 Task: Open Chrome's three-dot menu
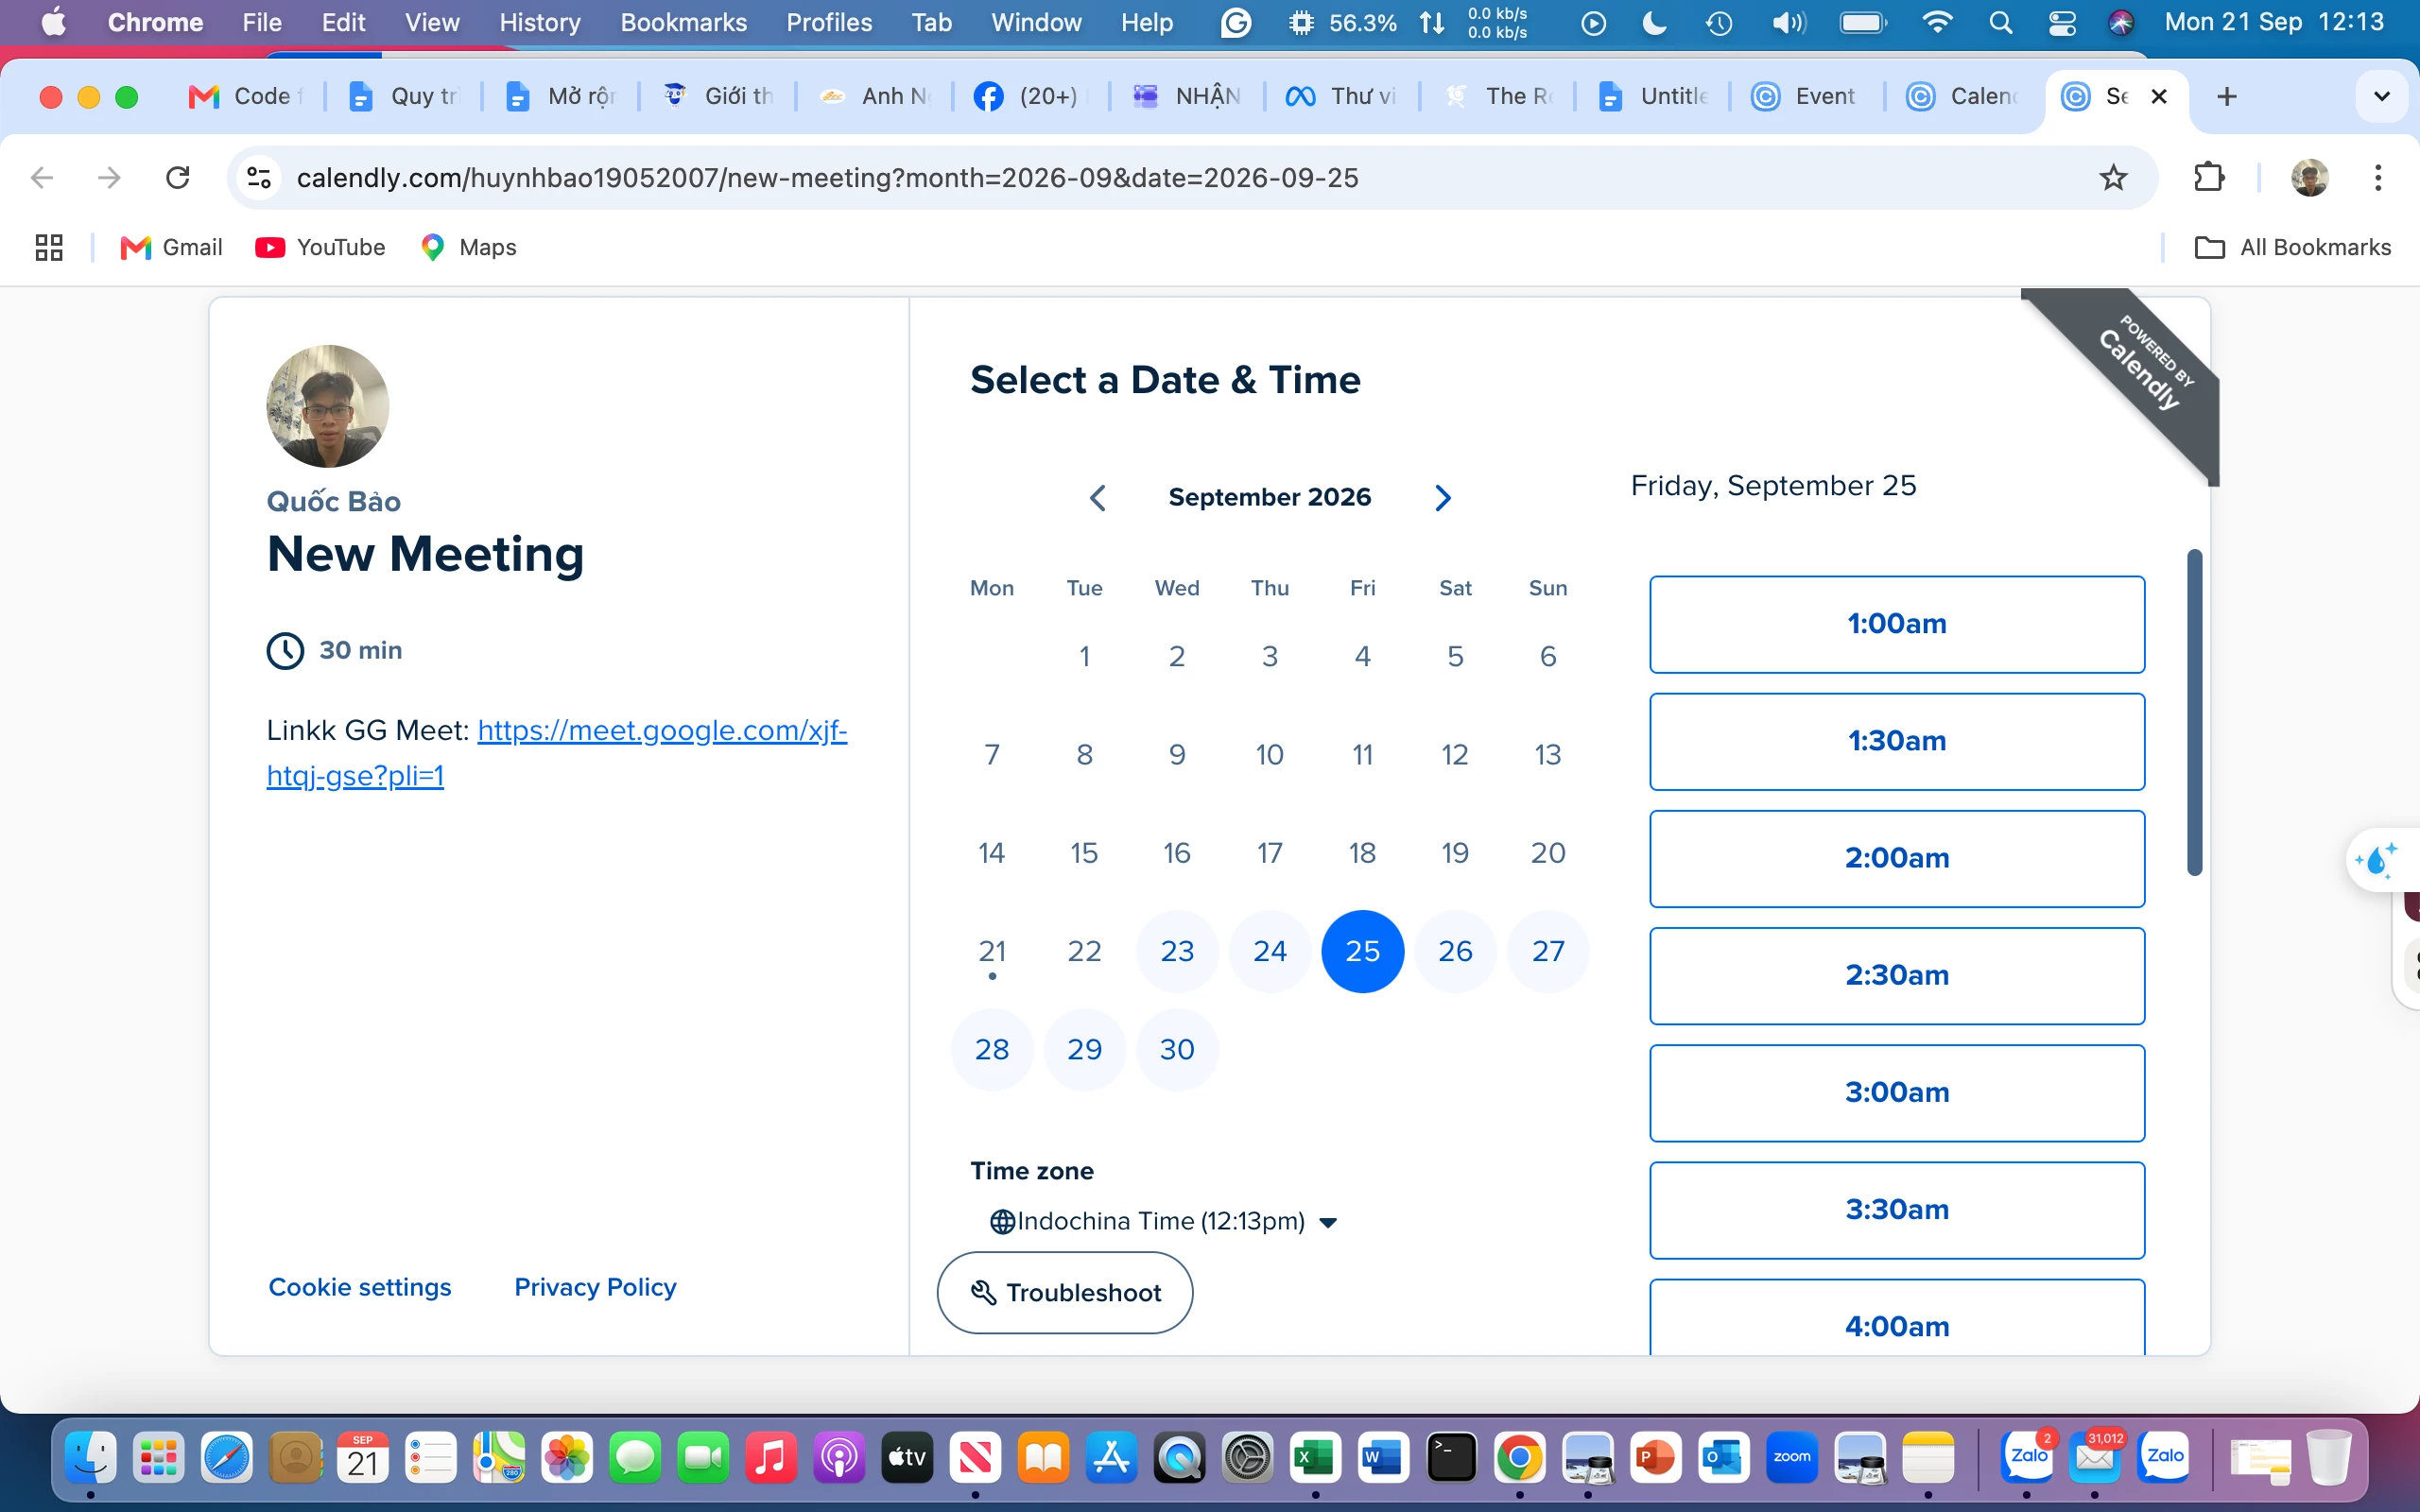click(2378, 178)
